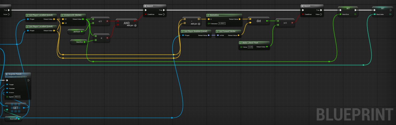
Task: Edit the Tolerance value 0.0001 field
Action: point(222,24)
